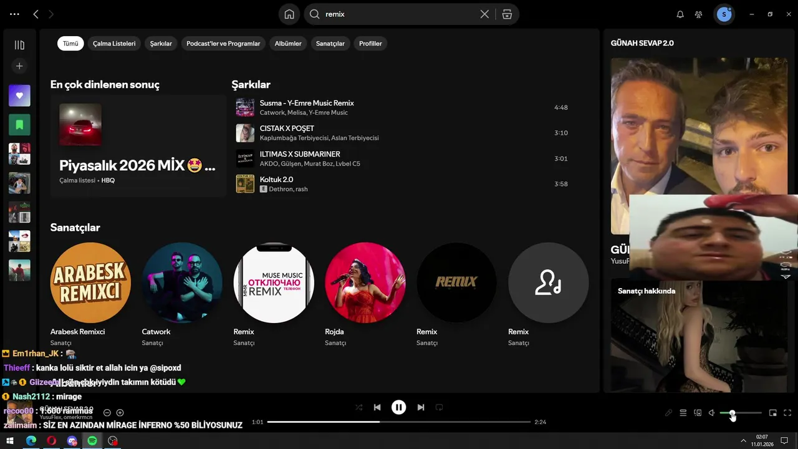Open the Windows Start menu

[10, 441]
